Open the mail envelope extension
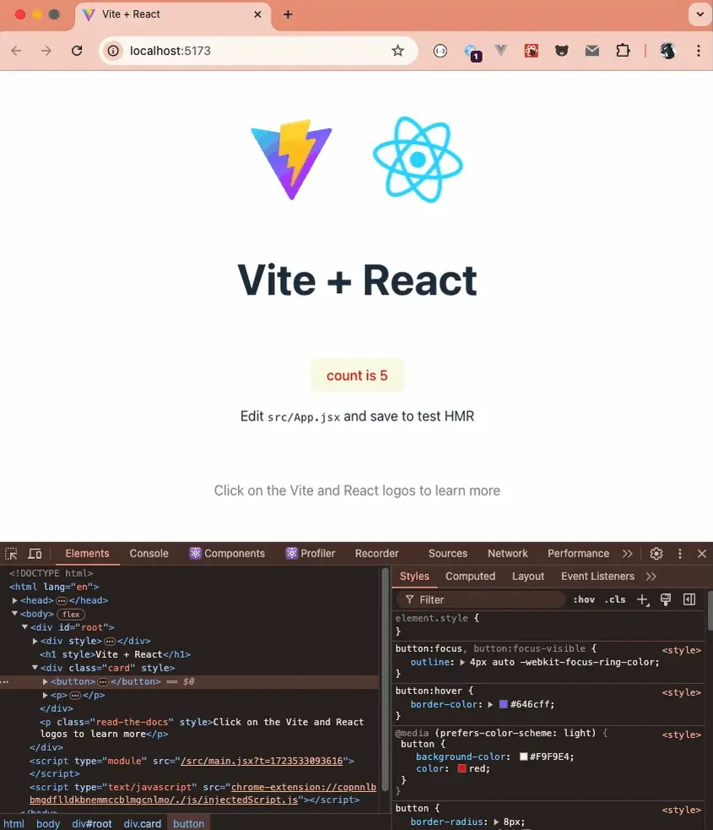This screenshot has width=713, height=830. pos(592,51)
